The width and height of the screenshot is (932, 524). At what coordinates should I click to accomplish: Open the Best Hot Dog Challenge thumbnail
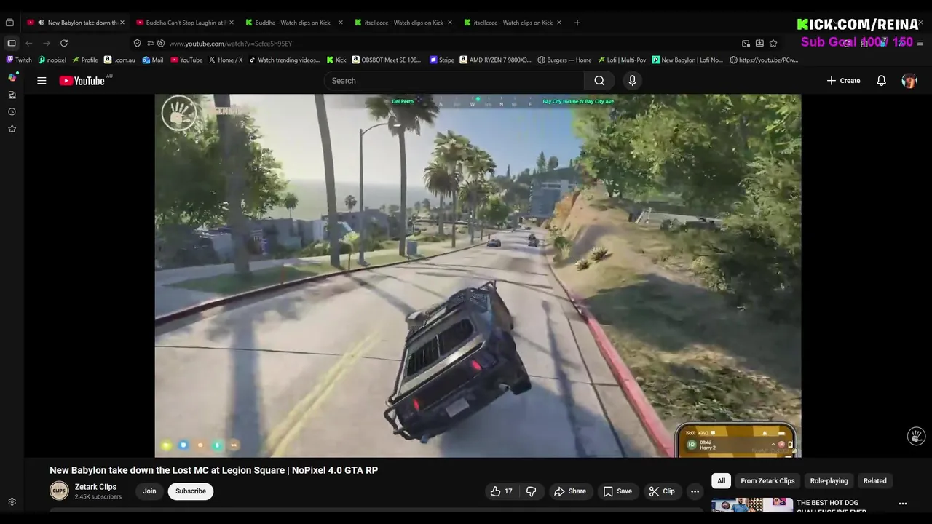pyautogui.click(x=752, y=504)
